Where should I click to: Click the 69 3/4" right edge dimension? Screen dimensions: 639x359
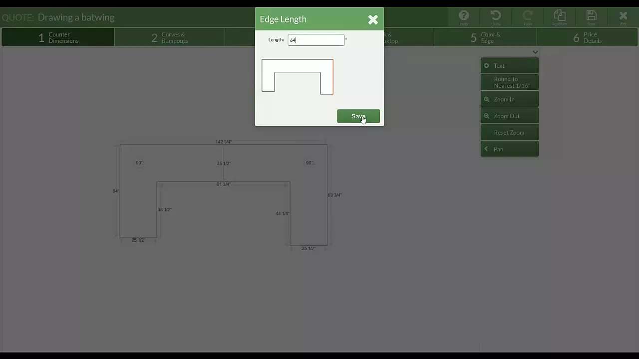tap(334, 195)
